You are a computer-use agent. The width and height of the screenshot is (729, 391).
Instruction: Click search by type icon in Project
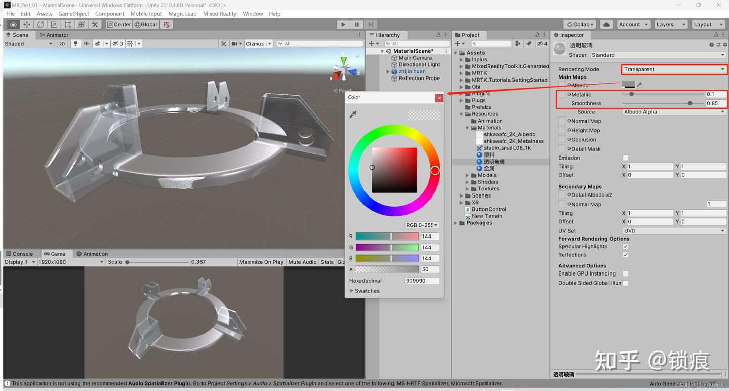(518, 44)
